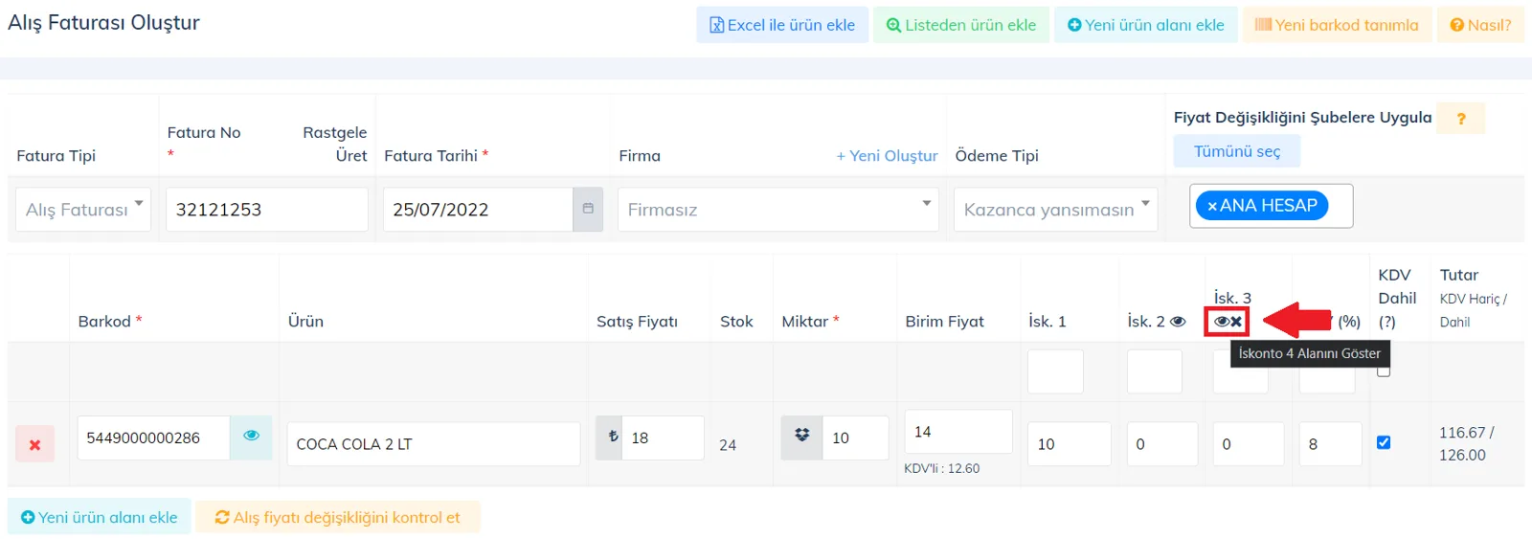
Task: Click the İsk. 2 field in Coca Cola row
Action: tap(1162, 444)
